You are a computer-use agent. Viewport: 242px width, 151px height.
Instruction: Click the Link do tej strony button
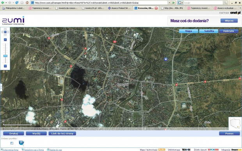pos(62,133)
